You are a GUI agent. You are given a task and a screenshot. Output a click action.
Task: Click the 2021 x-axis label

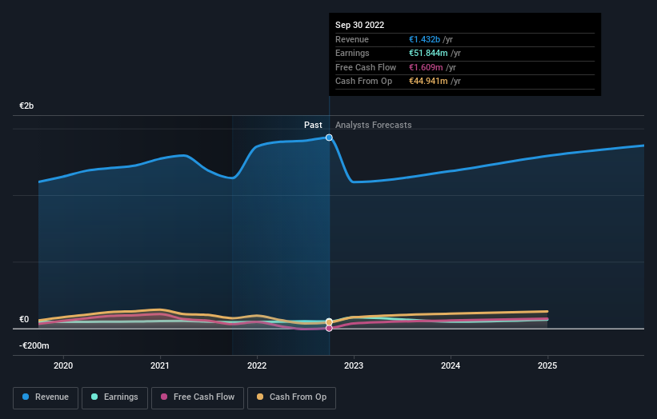[x=160, y=366]
